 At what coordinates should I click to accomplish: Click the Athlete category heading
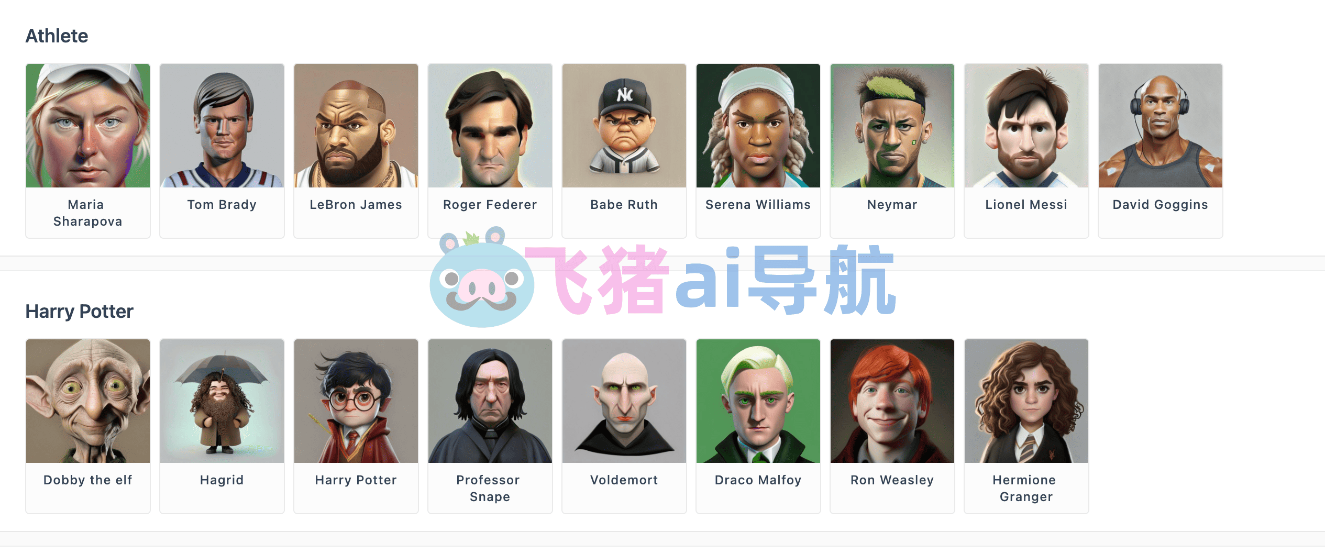click(57, 36)
